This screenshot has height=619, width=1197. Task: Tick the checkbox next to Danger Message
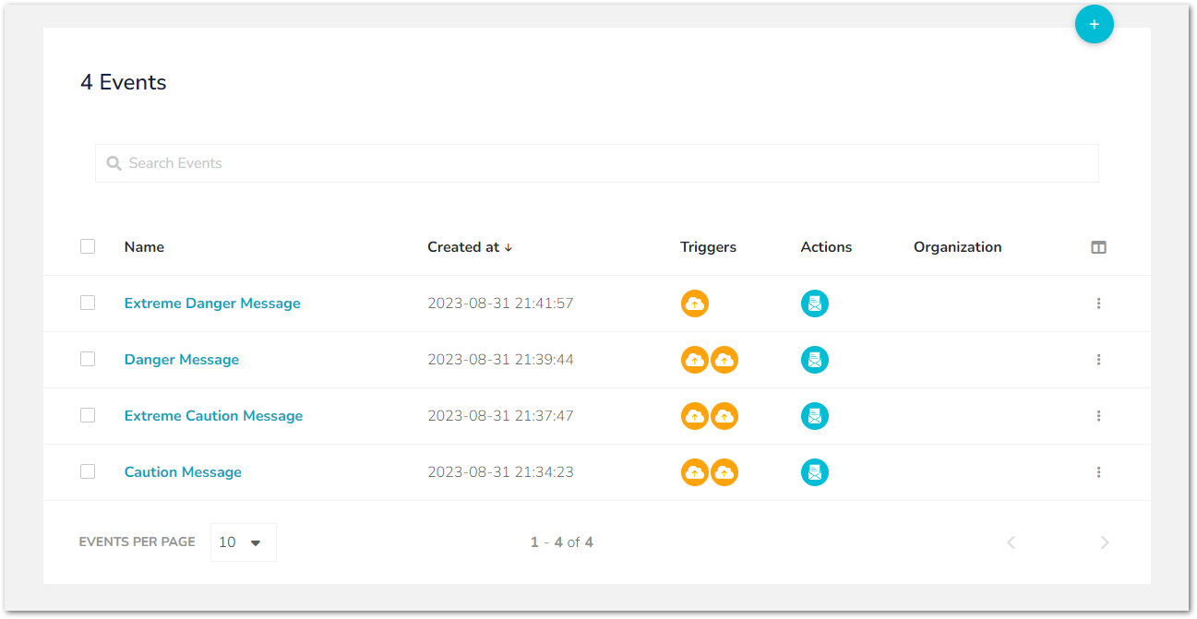(x=88, y=359)
